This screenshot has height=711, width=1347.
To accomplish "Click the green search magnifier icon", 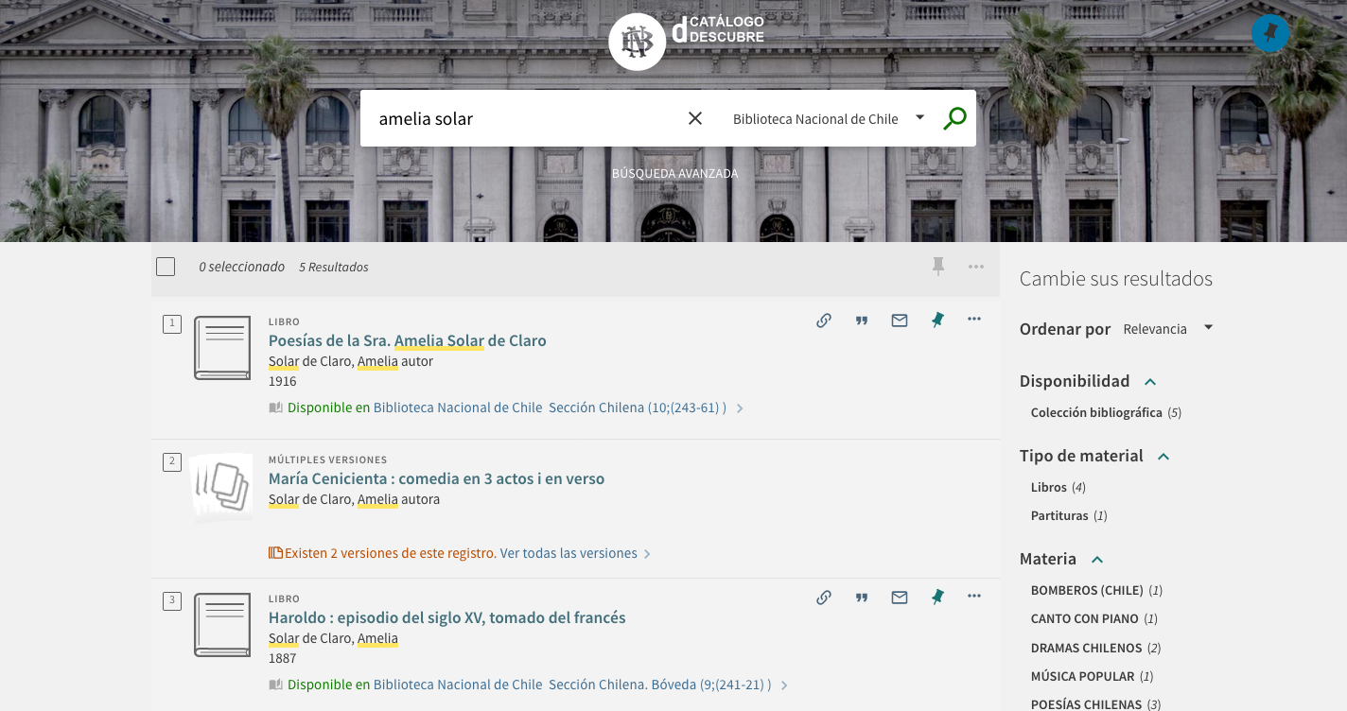I will (x=954, y=118).
